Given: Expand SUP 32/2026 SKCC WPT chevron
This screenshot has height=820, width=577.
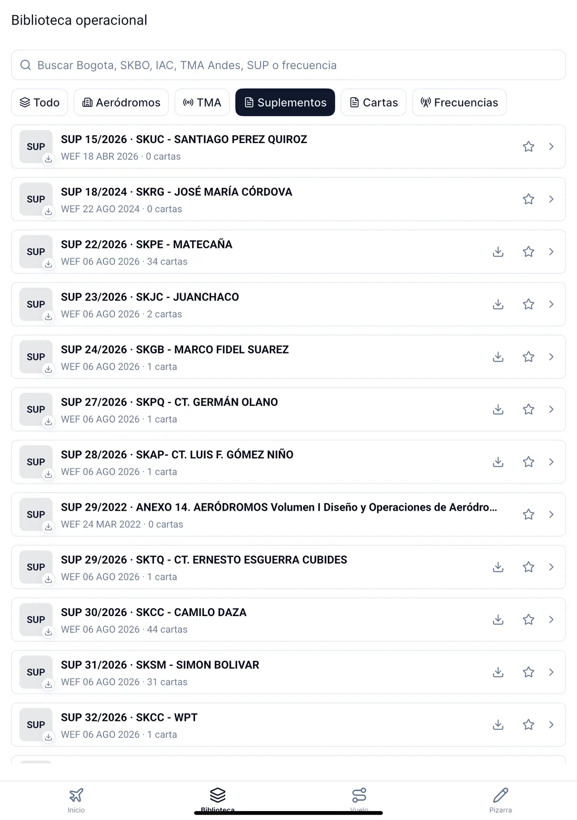Looking at the screenshot, I should pos(551,725).
